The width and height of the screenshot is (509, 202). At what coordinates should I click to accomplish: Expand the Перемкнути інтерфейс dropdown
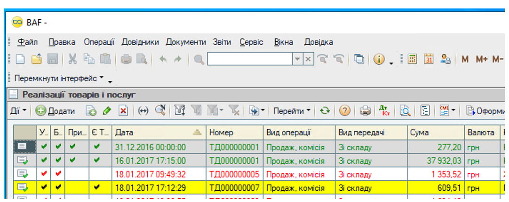point(59,78)
